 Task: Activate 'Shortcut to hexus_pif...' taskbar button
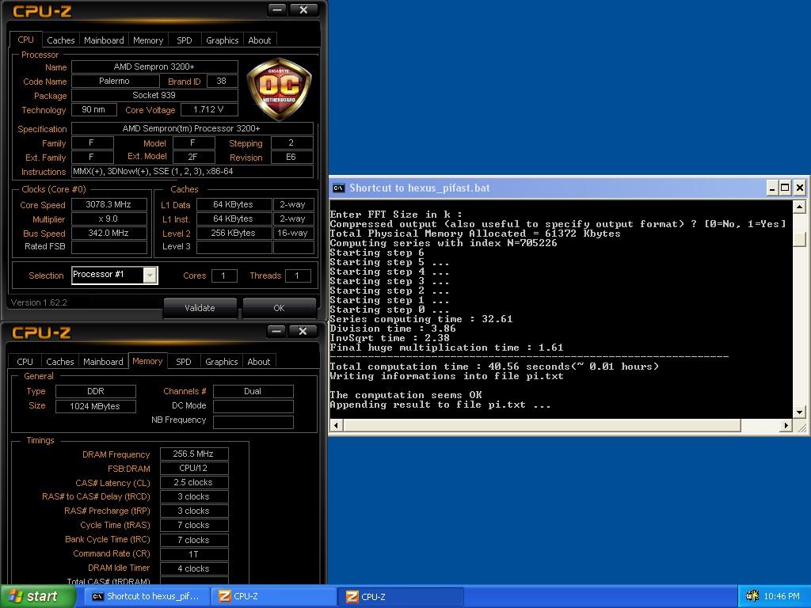click(147, 596)
